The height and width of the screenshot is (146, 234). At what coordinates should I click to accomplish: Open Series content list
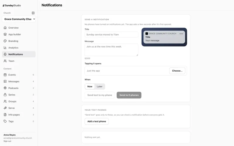(x=19, y=95)
